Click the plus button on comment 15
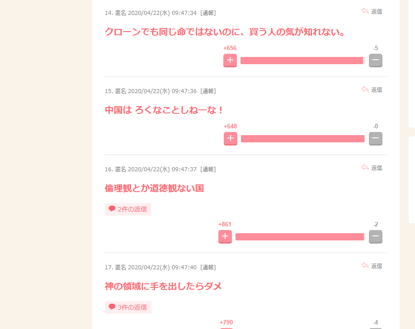Viewport: 415px width, 329px height. pos(231,138)
